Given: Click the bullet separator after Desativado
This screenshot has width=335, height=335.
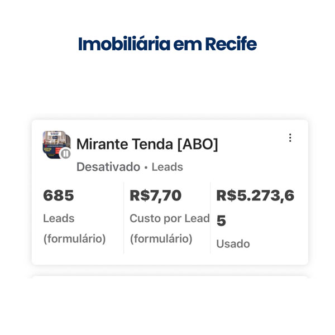Looking at the screenshot, I should [146, 167].
